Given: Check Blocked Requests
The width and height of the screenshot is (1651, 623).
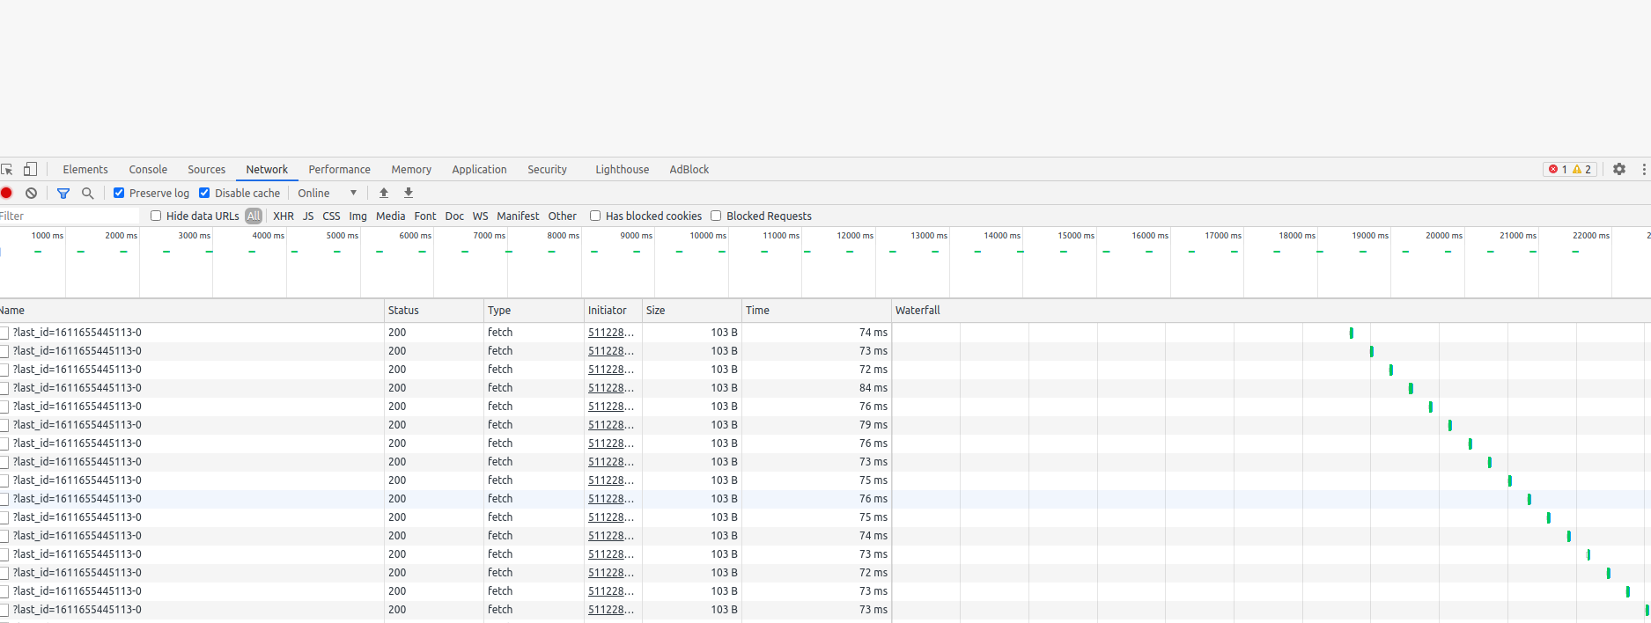Looking at the screenshot, I should [x=716, y=216].
